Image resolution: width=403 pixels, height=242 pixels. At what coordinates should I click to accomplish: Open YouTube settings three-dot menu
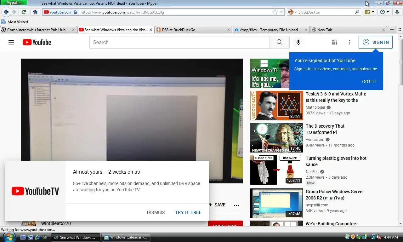(x=349, y=42)
